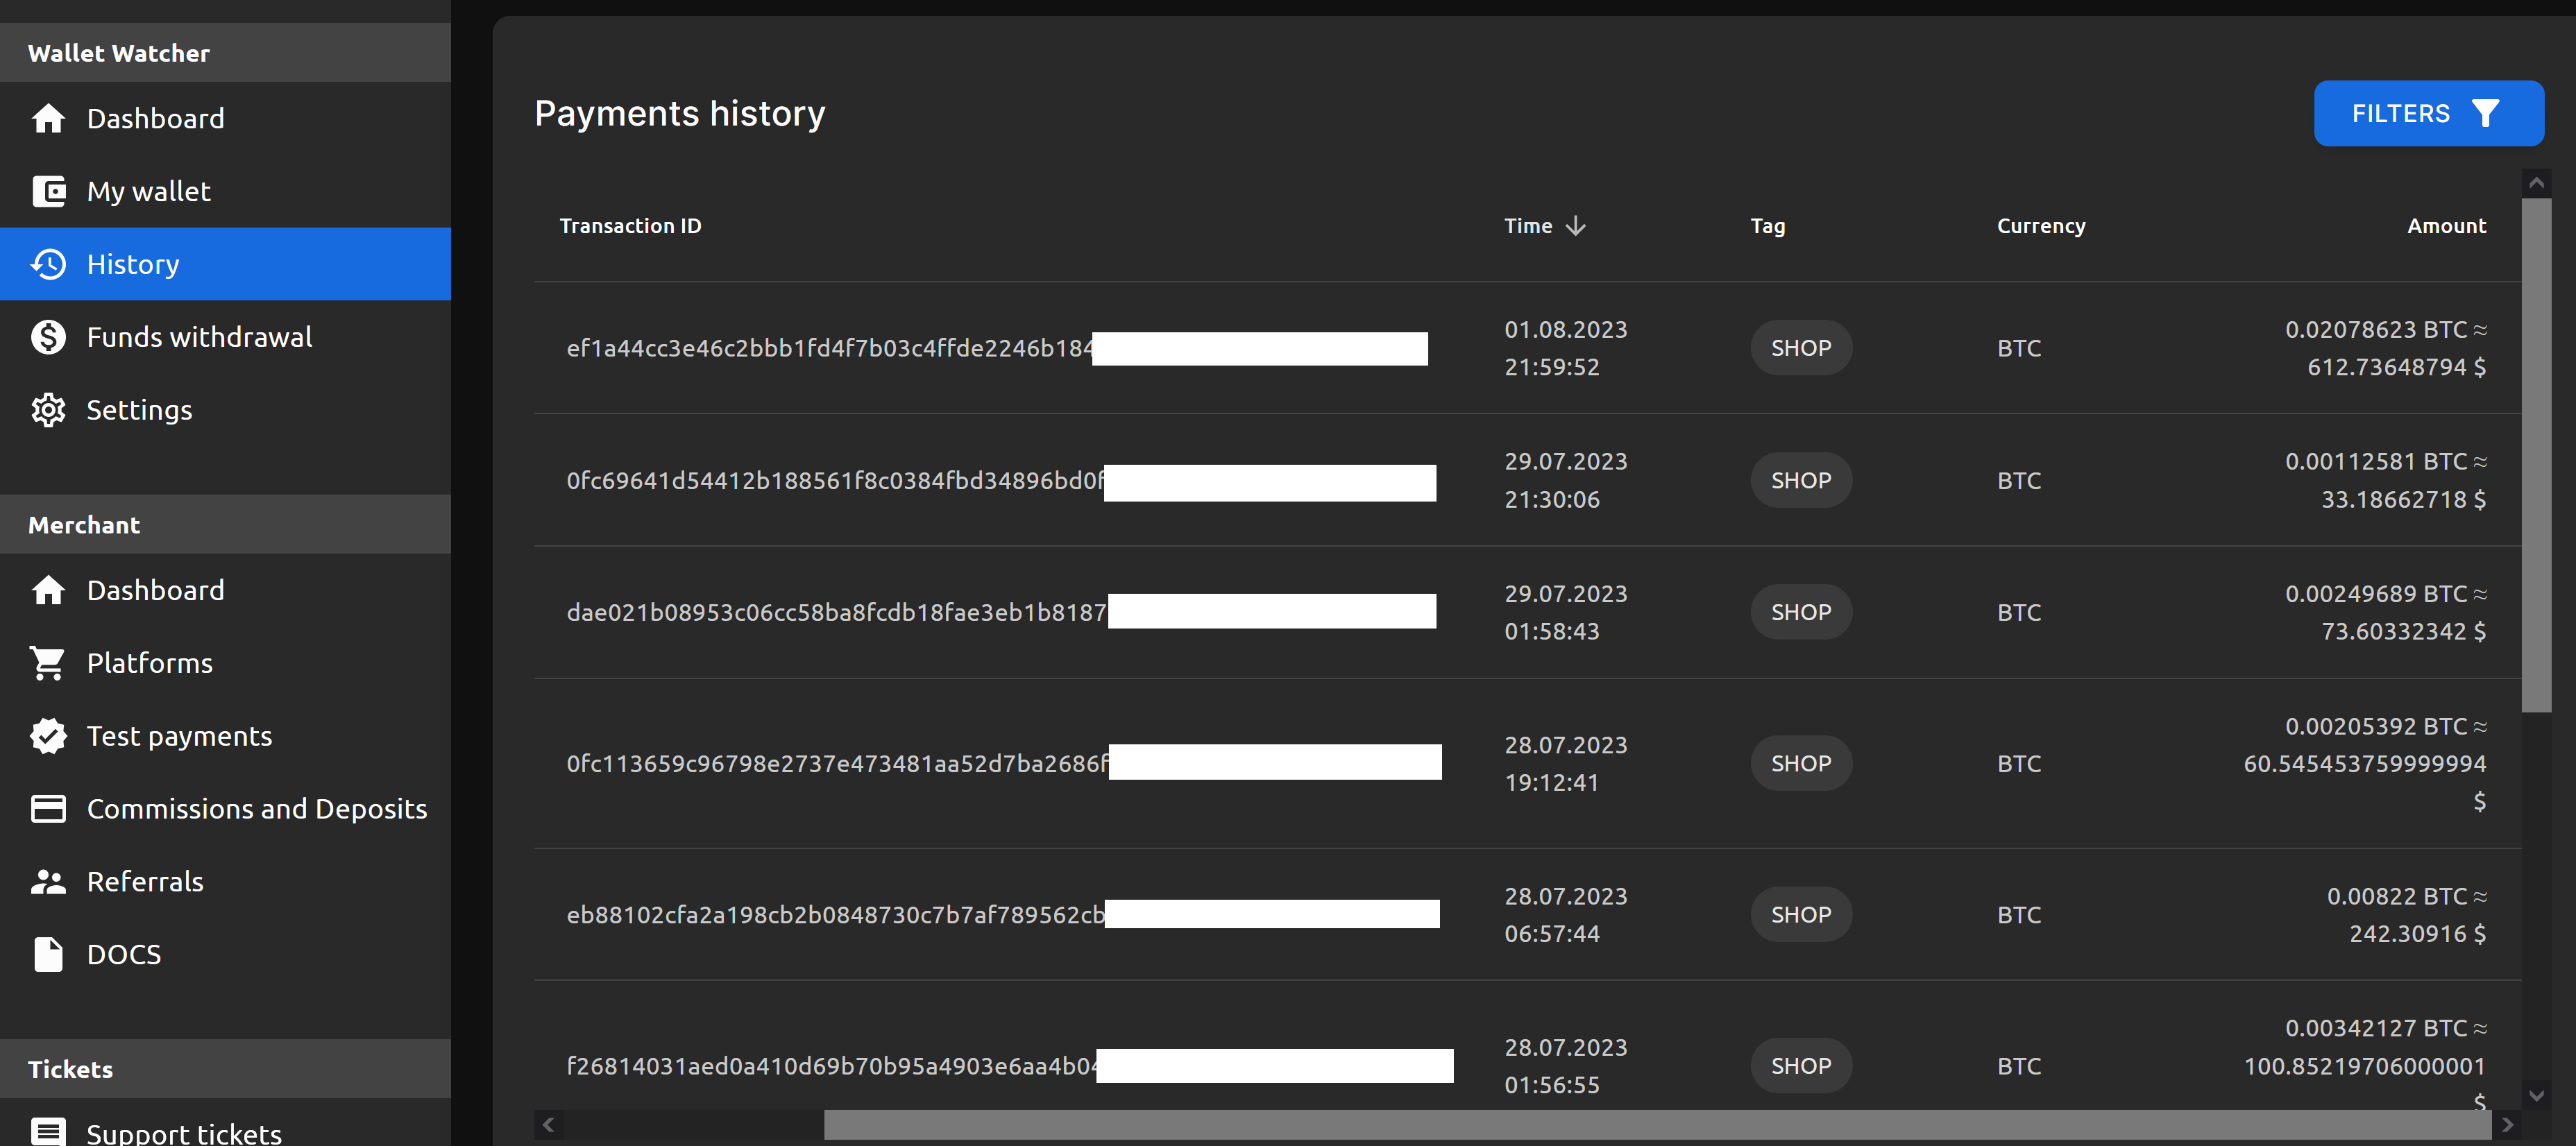
Task: Open Wallet Watcher Dashboard menu item
Action: point(155,119)
